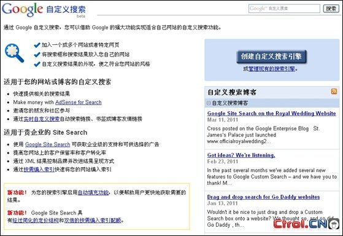Click the checkmark beside 将搜索框和搜索结果放入
Image resolution: width=343 pixels, height=236 pixels.
37,54
